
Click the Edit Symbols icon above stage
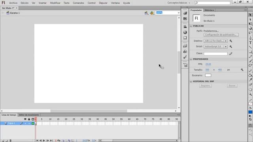click(x=152, y=13)
